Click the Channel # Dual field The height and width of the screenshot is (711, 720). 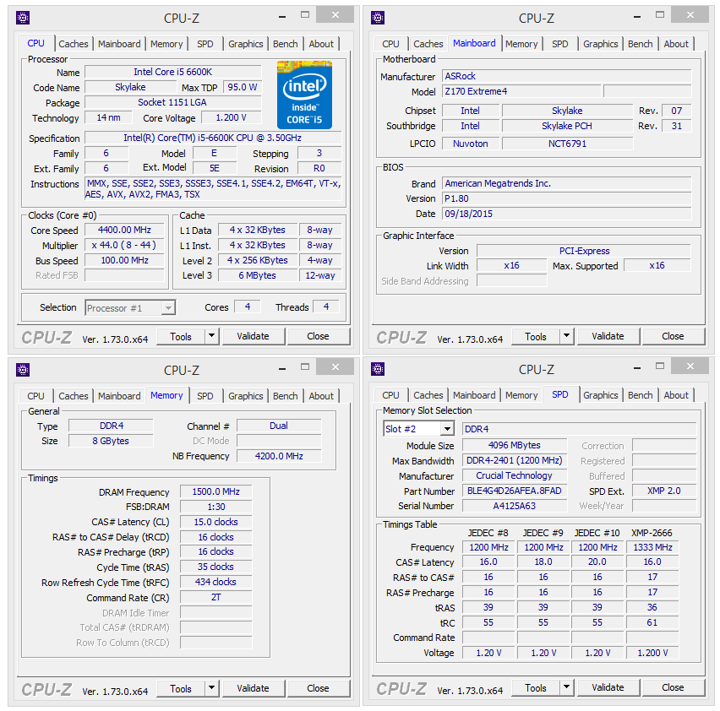pyautogui.click(x=279, y=426)
